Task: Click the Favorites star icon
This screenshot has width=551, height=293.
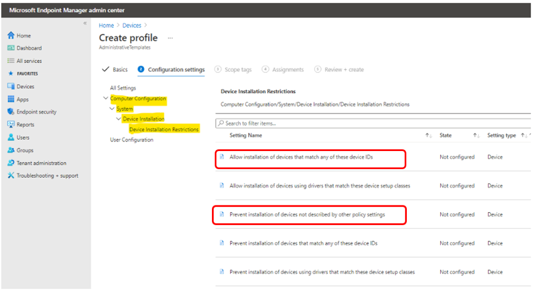Action: tap(11, 73)
